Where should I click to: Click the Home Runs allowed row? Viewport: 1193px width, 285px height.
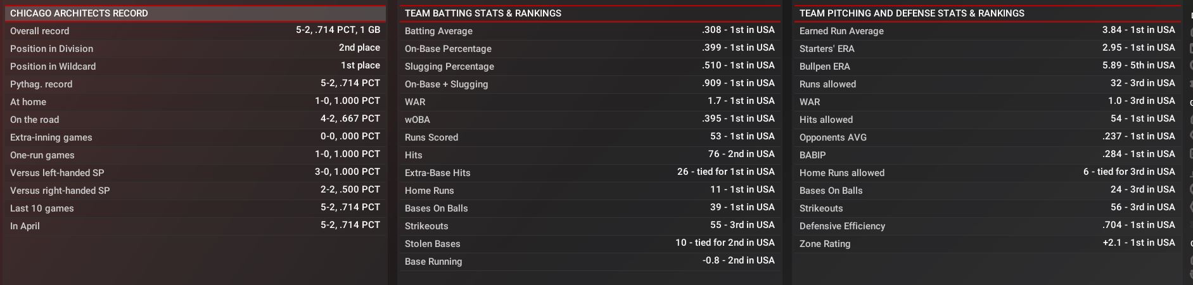986,172
